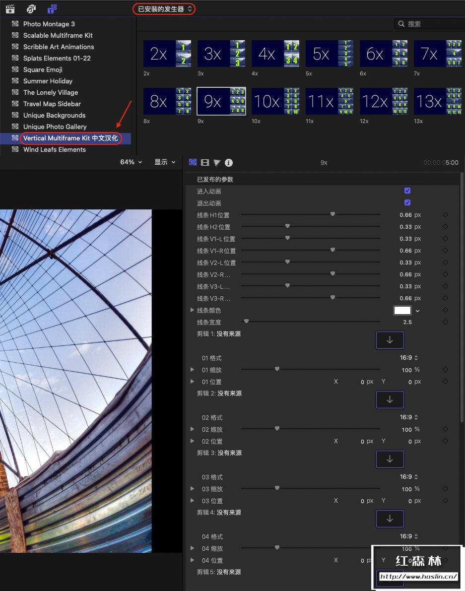
Task: Open the line color swatch chevron
Action: pos(417,311)
